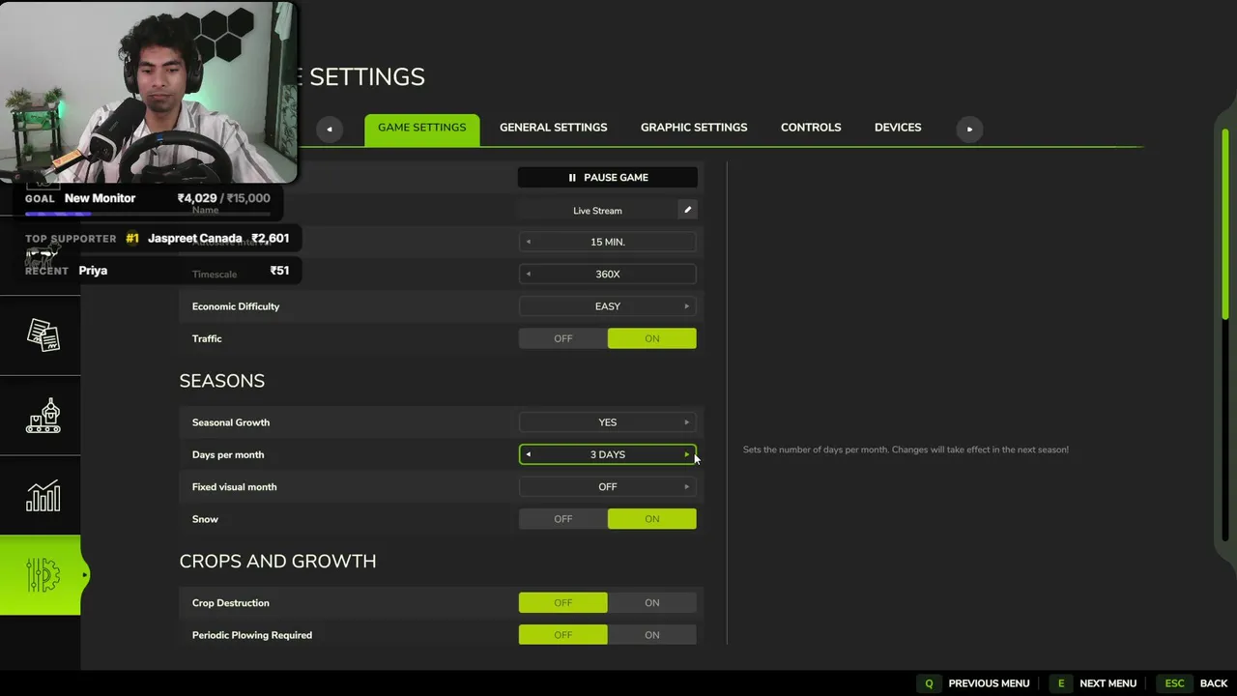Open the General Settings tab

[554, 128]
